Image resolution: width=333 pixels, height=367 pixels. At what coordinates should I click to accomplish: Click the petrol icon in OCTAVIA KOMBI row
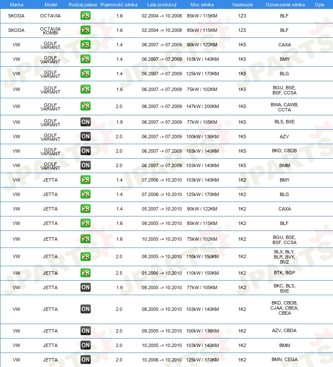pos(85,30)
